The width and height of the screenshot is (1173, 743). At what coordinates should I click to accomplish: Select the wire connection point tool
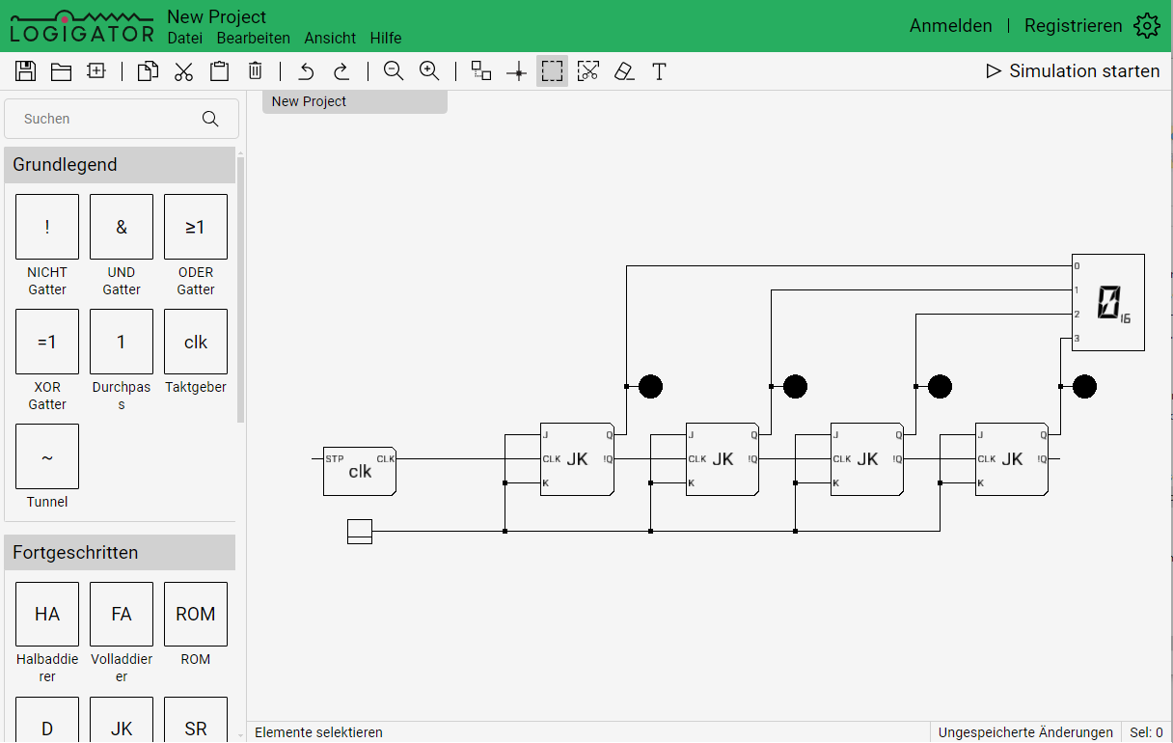(517, 71)
